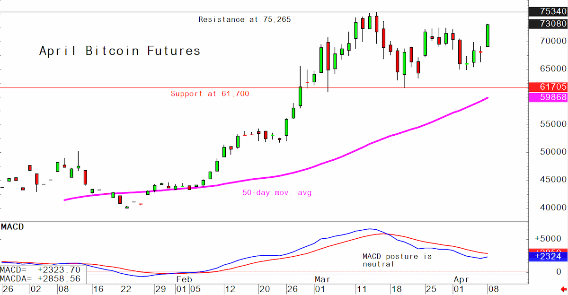The image size is (568, 295).
Task: Click the 'MACD= +2323.70' readout
Action: click(40, 269)
